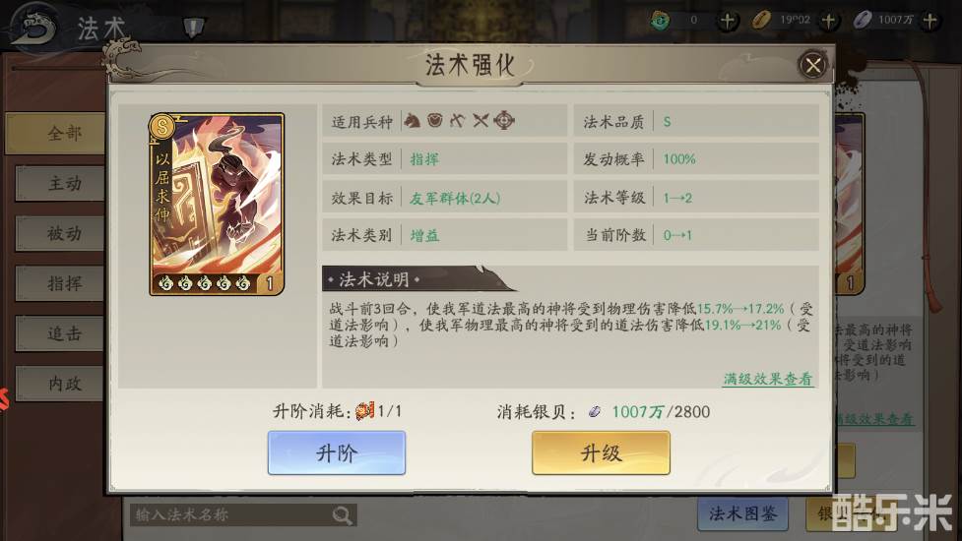962x541 pixels.
Task: Click the search magnifier icon
Action: tap(342, 514)
